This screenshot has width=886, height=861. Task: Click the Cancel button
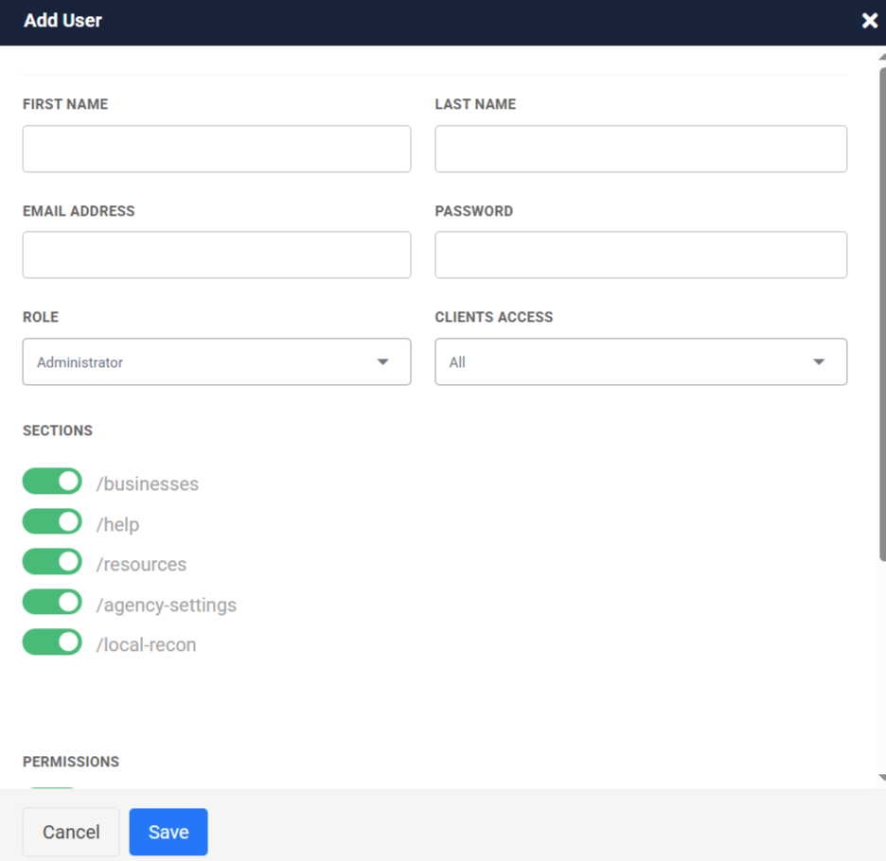pos(71,832)
